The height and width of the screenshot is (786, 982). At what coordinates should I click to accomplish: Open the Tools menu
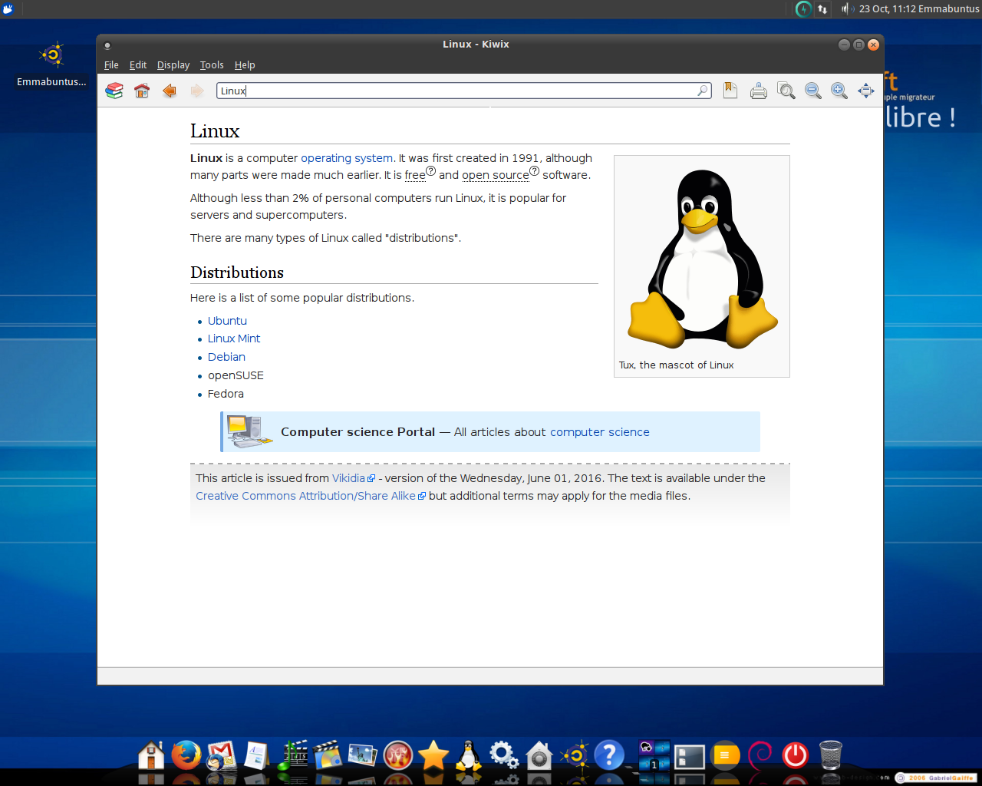tap(212, 65)
